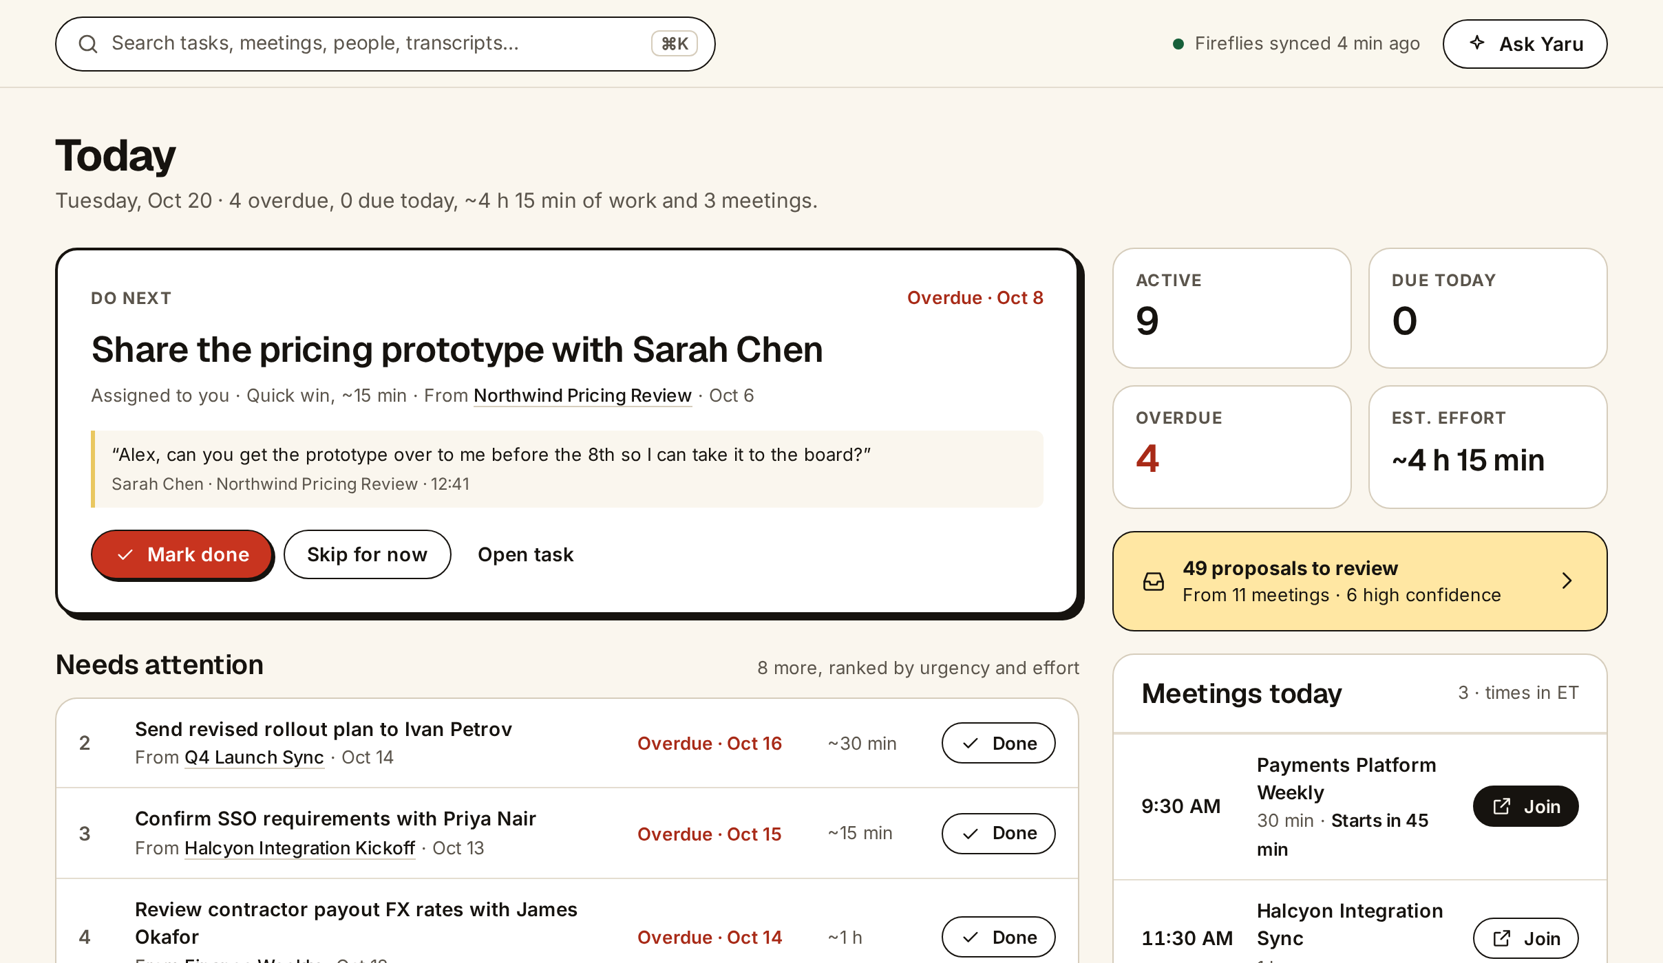Open Q4 Launch Sync meeting link
The height and width of the screenshot is (963, 1663).
(x=254, y=757)
